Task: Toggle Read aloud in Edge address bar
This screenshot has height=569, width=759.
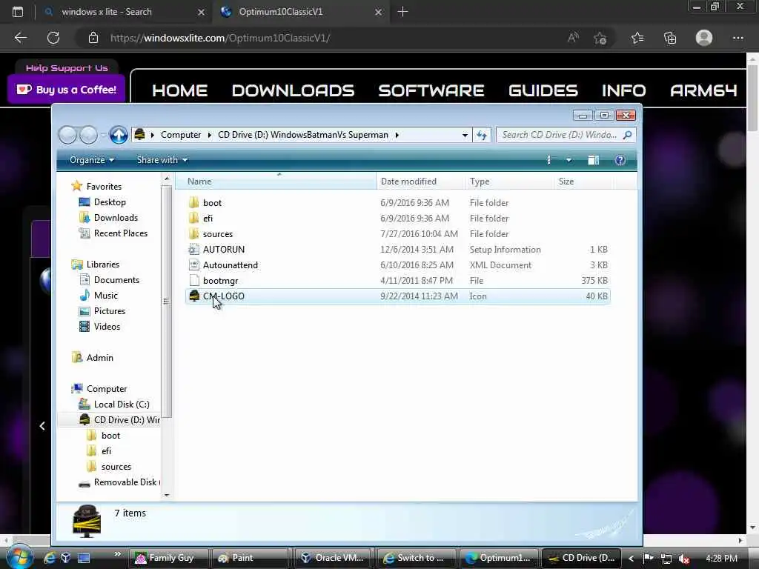Action: pyautogui.click(x=573, y=38)
